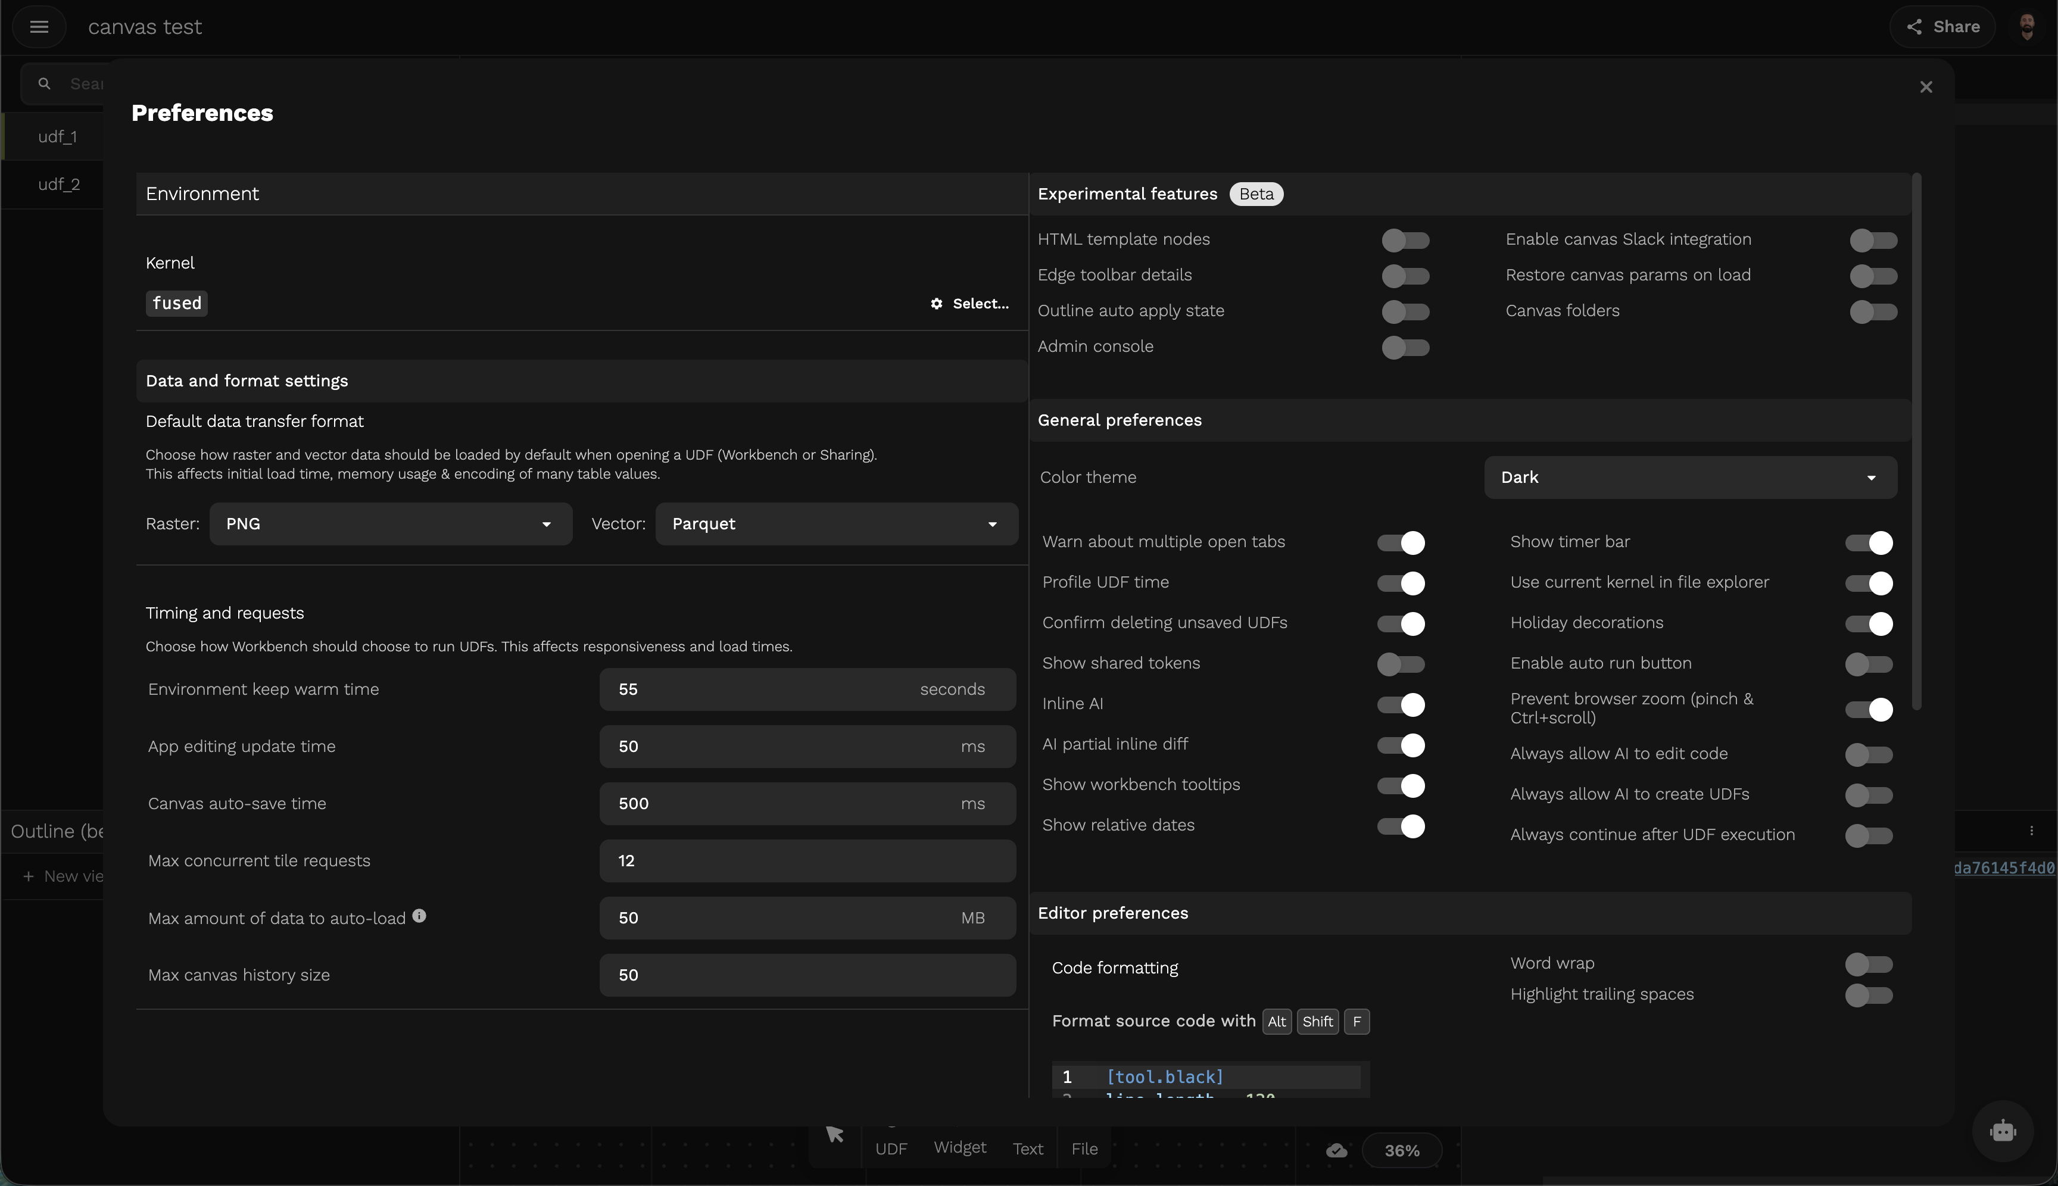
Task: Click the user avatar icon
Action: [2027, 27]
